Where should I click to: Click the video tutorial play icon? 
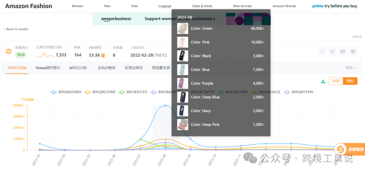pyautogui.click(x=343, y=51)
